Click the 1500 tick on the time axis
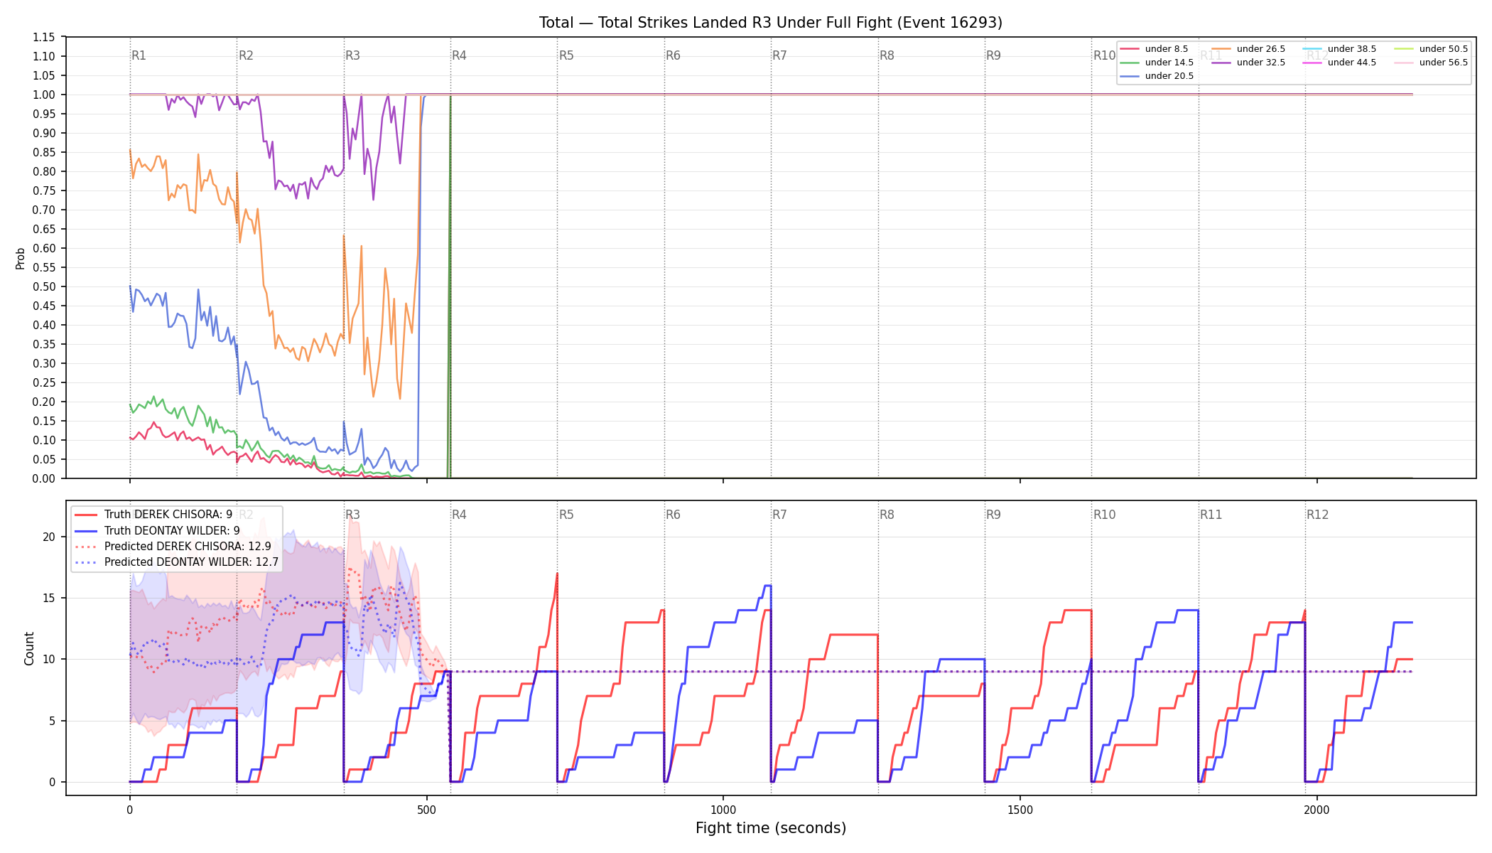 pyautogui.click(x=1020, y=810)
